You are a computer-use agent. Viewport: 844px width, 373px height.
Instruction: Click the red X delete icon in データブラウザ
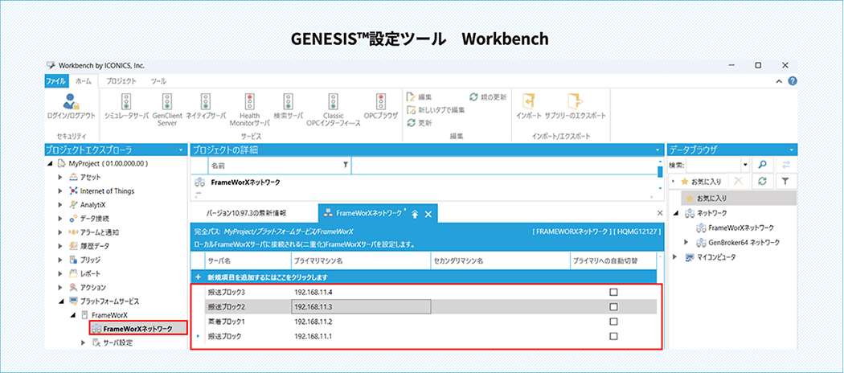pyautogui.click(x=739, y=182)
